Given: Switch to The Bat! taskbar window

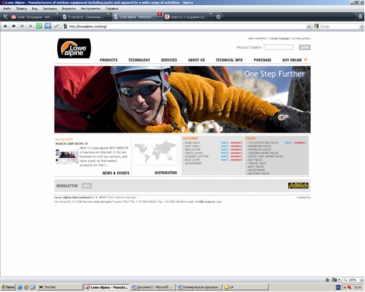Looking at the screenshot, I should (x=60, y=287).
